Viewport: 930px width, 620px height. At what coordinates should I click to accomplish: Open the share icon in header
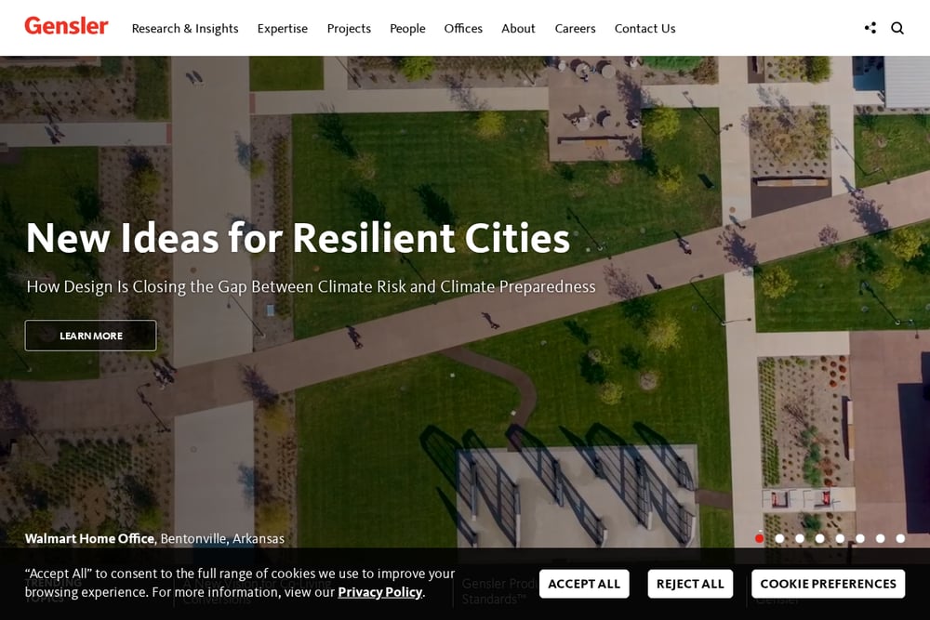coord(870,28)
